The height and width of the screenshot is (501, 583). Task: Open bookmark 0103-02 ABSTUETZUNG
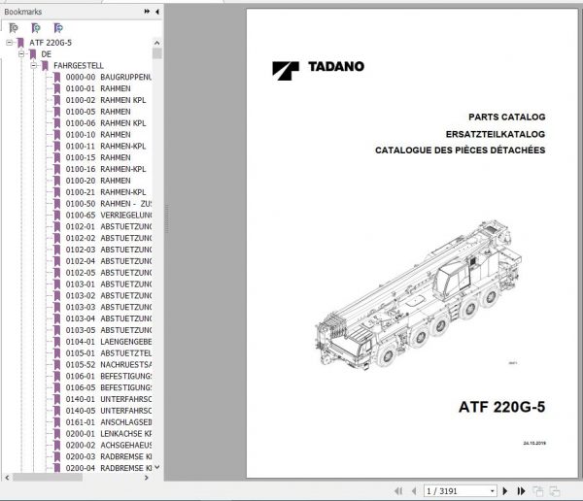(108, 296)
